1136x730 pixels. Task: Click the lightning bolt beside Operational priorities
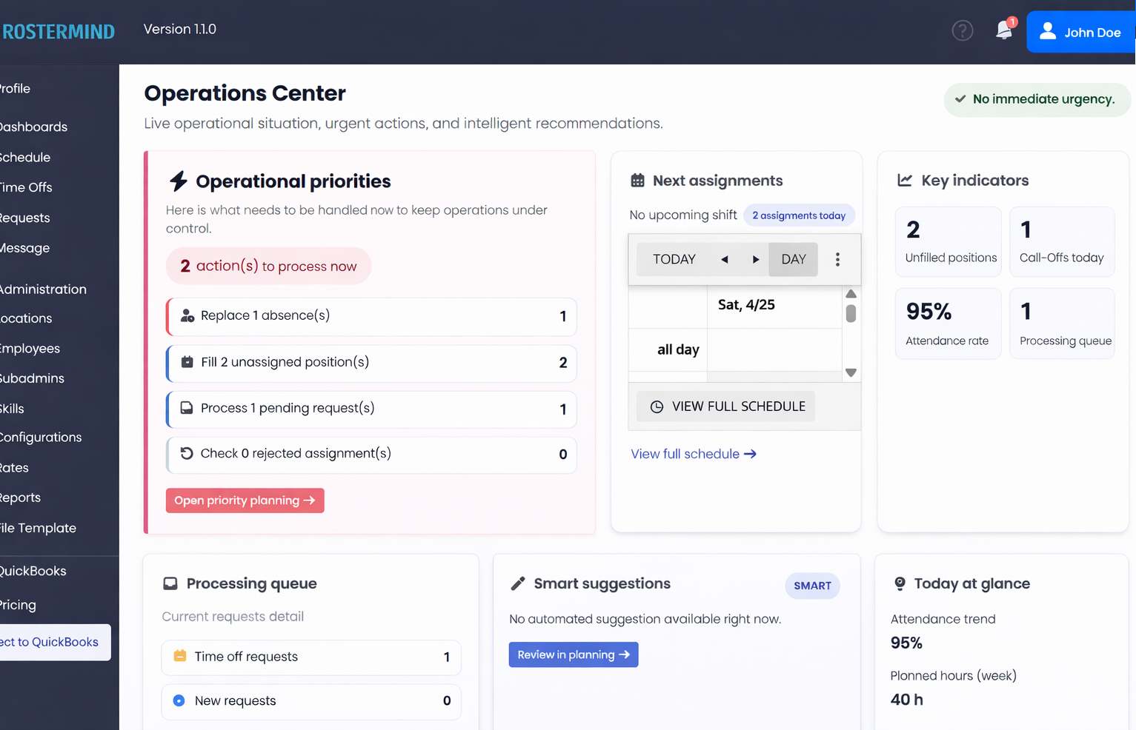tap(178, 180)
